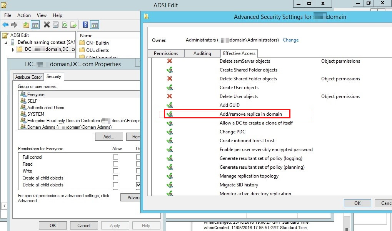Click the green check icon for Create Shared Folder objects
Viewport: 392px width, 231px height.
[170, 70]
